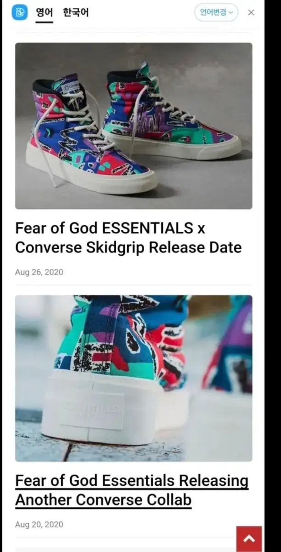Tap the photo of two high-top sneakers
Screen dimensions: 281x552
134,126
